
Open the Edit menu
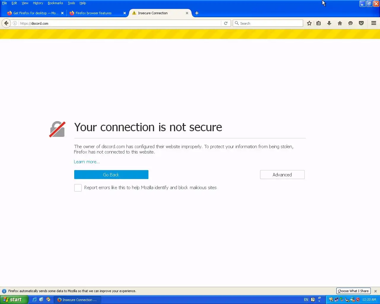[x=14, y=3]
